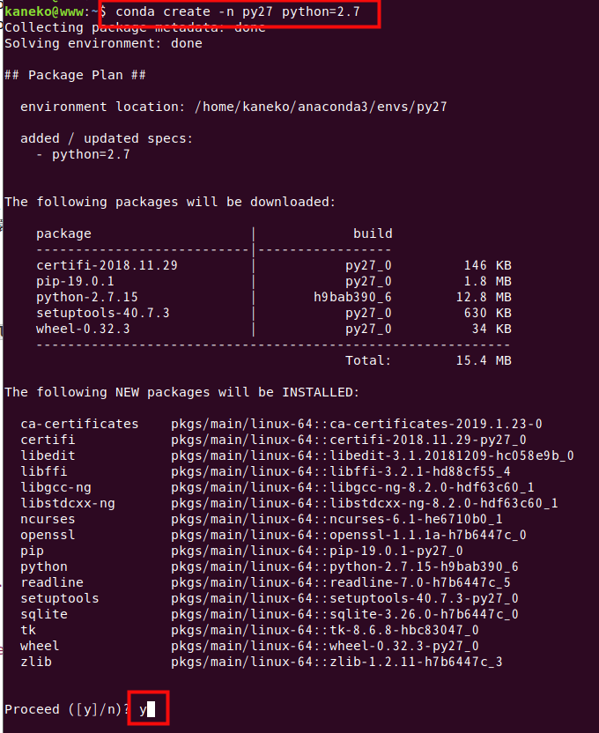Click 'setuptools-40.7.3' in the download table
599x733 pixels.
103,313
